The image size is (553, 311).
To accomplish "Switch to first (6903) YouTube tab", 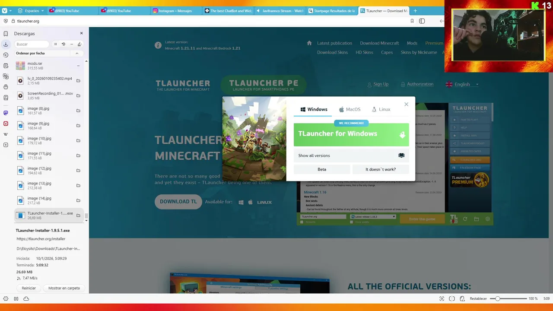I will click(x=72, y=10).
